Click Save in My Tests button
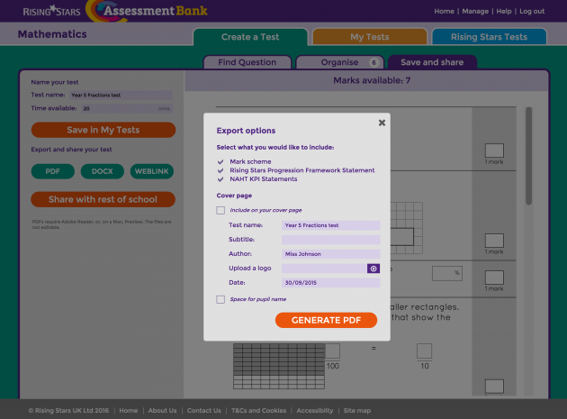Image resolution: width=567 pixels, height=419 pixels. pos(103,130)
